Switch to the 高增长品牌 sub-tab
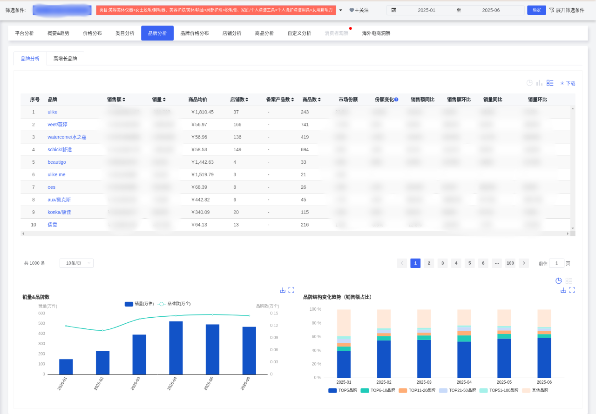This screenshot has height=414, width=596. pyautogui.click(x=65, y=59)
